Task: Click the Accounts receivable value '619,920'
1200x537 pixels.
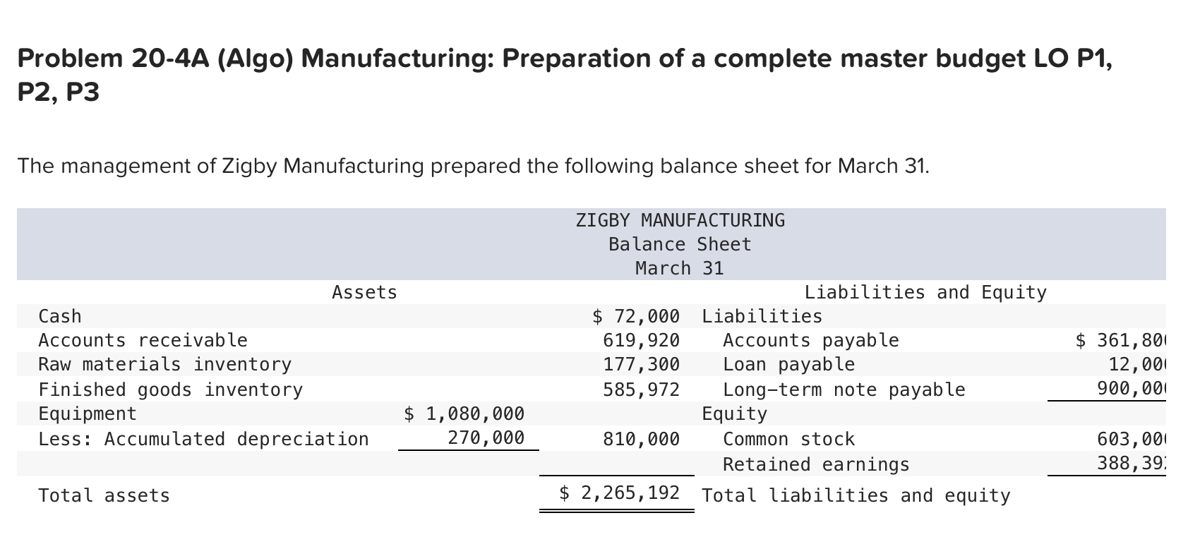Action: [x=641, y=340]
